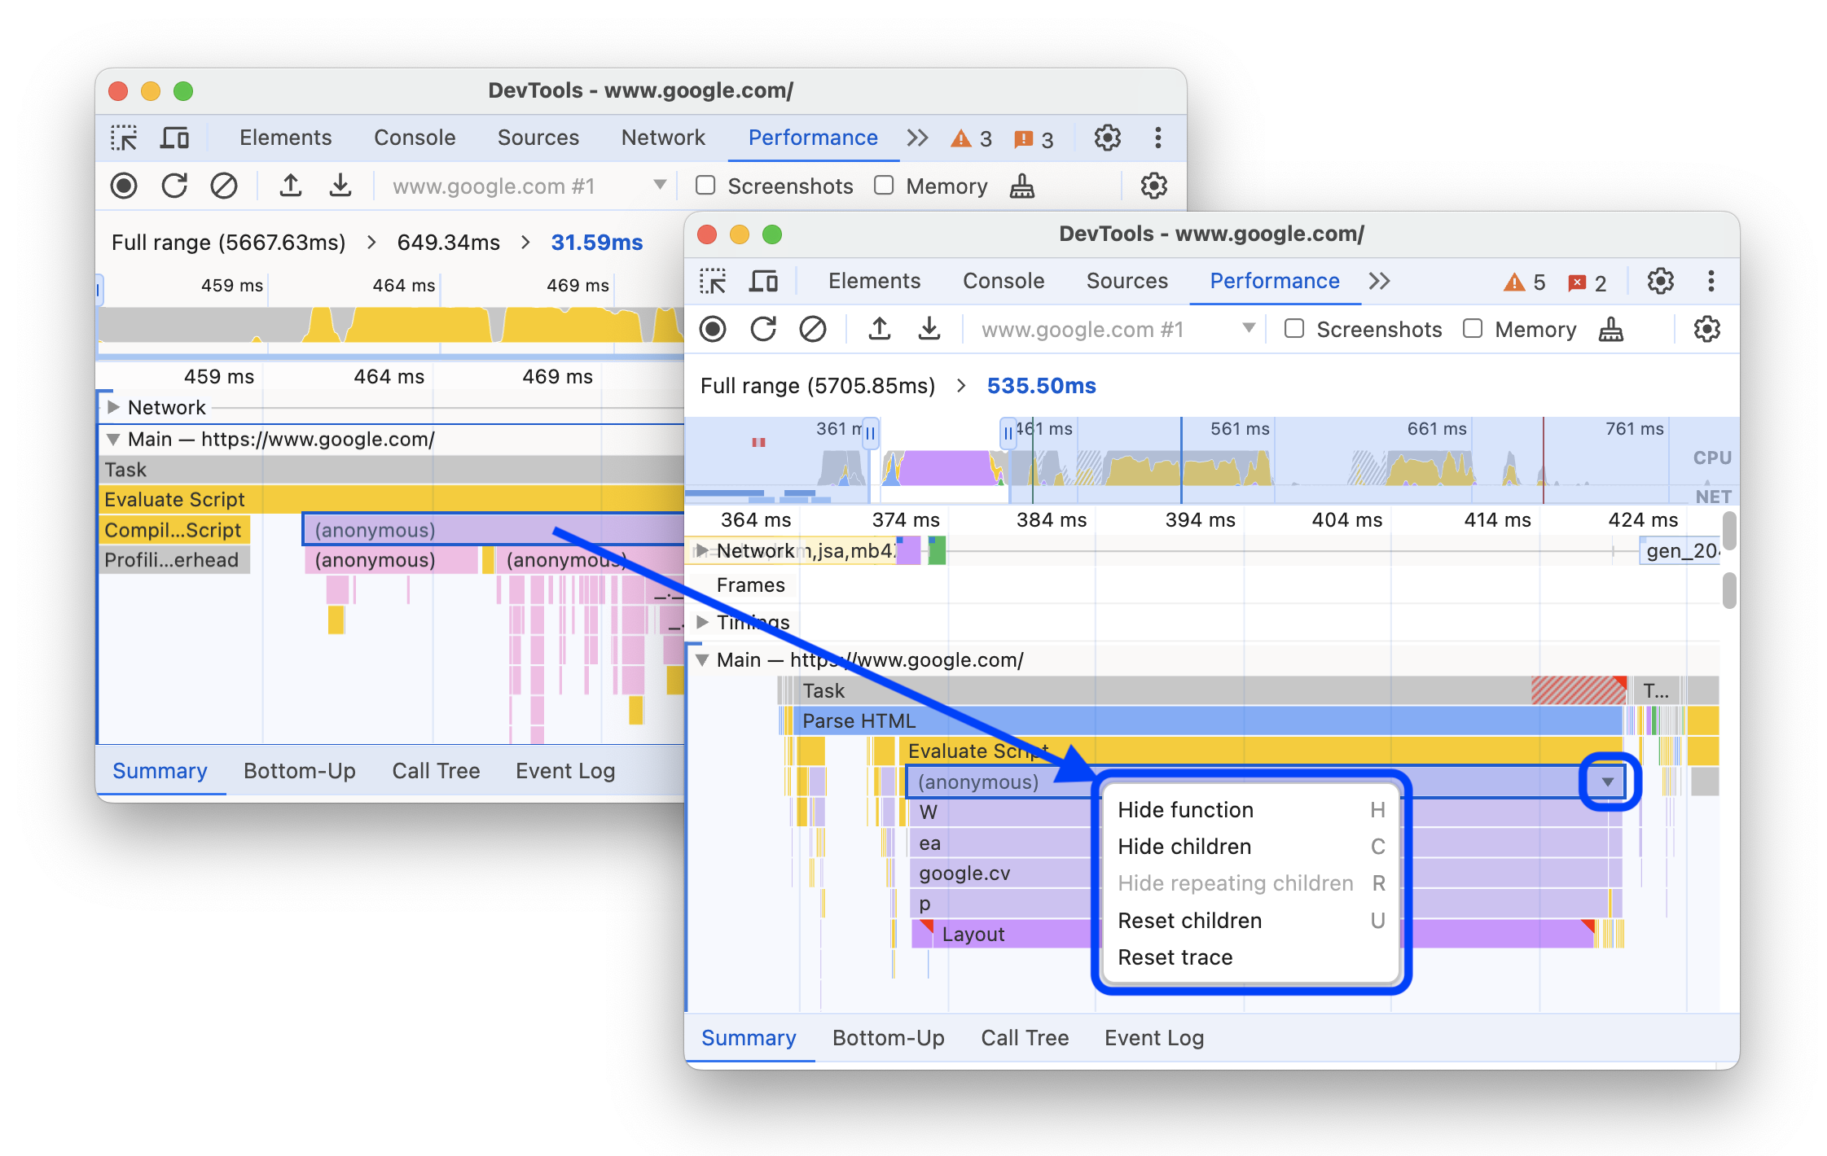The image size is (1827, 1156).
Task: Switch to the Bottom-Up analysis tab
Action: pyautogui.click(x=885, y=1039)
